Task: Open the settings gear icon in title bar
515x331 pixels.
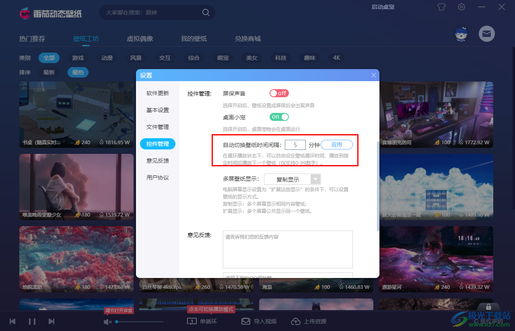Action: pyautogui.click(x=461, y=7)
